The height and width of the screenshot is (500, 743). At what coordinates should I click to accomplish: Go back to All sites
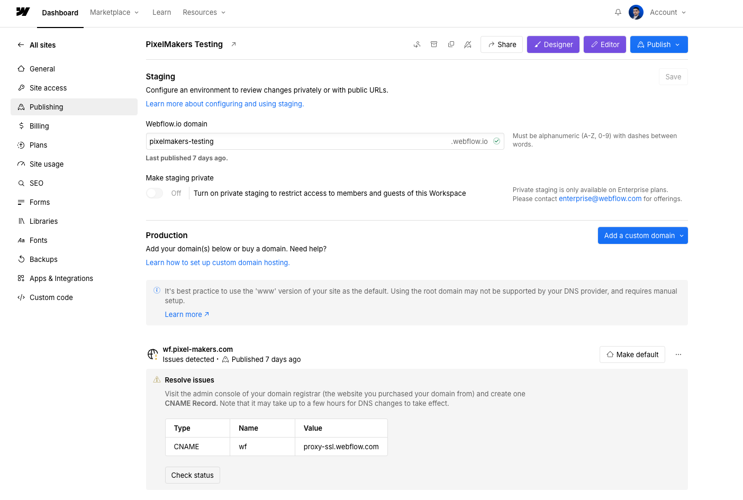(42, 45)
